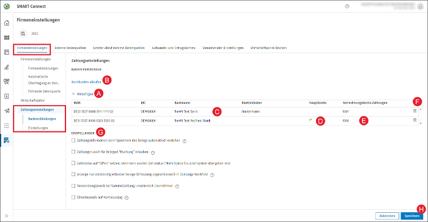Click the SMART Connect logo
428x222 pixels.
pyautogui.click(x=7, y=6)
